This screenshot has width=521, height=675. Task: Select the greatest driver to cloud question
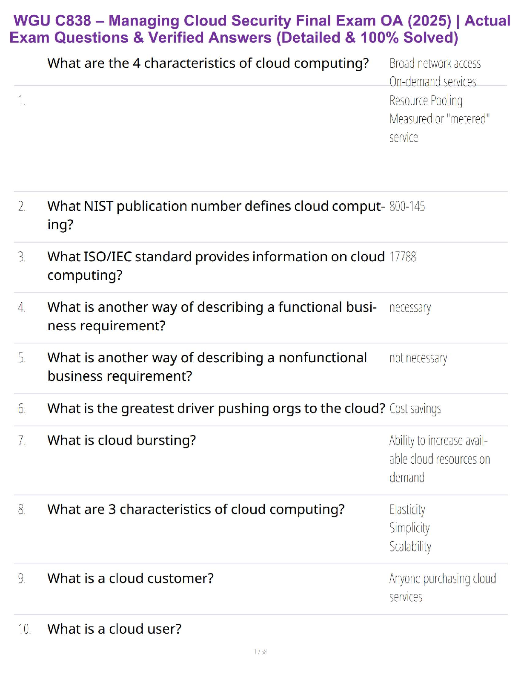215,408
